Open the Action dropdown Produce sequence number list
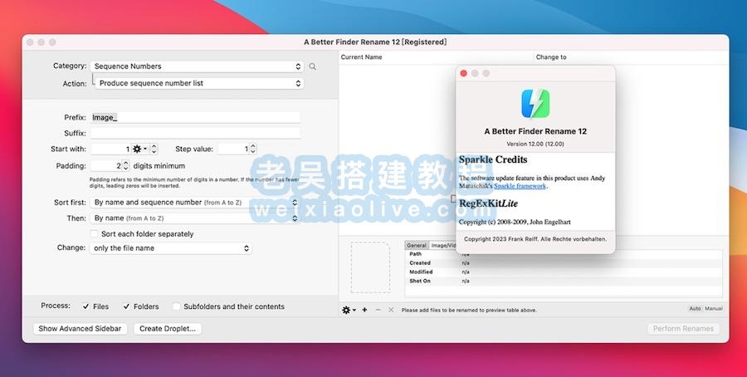 [x=199, y=83]
